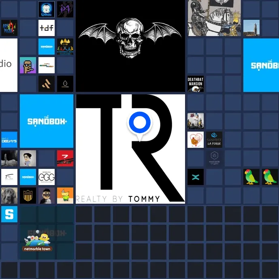
Task: Open the left green parrot tile
Action: pos(251,177)
